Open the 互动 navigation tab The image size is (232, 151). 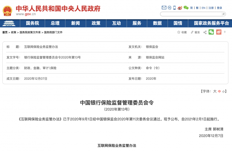coord(116,23)
